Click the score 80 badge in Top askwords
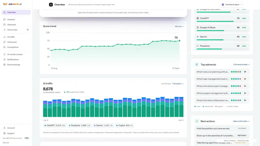This screenshot has width=260, height=146. (245, 100)
